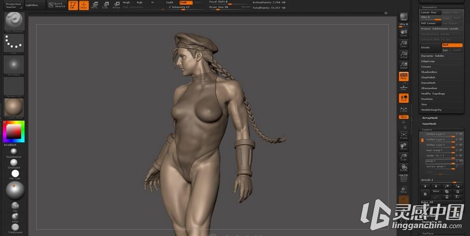Pick a color in the color picker
470x236 pixels.
(x=14, y=131)
